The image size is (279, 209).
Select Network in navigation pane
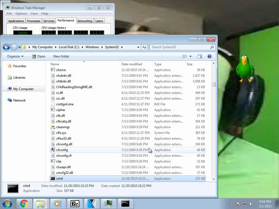[19, 100]
